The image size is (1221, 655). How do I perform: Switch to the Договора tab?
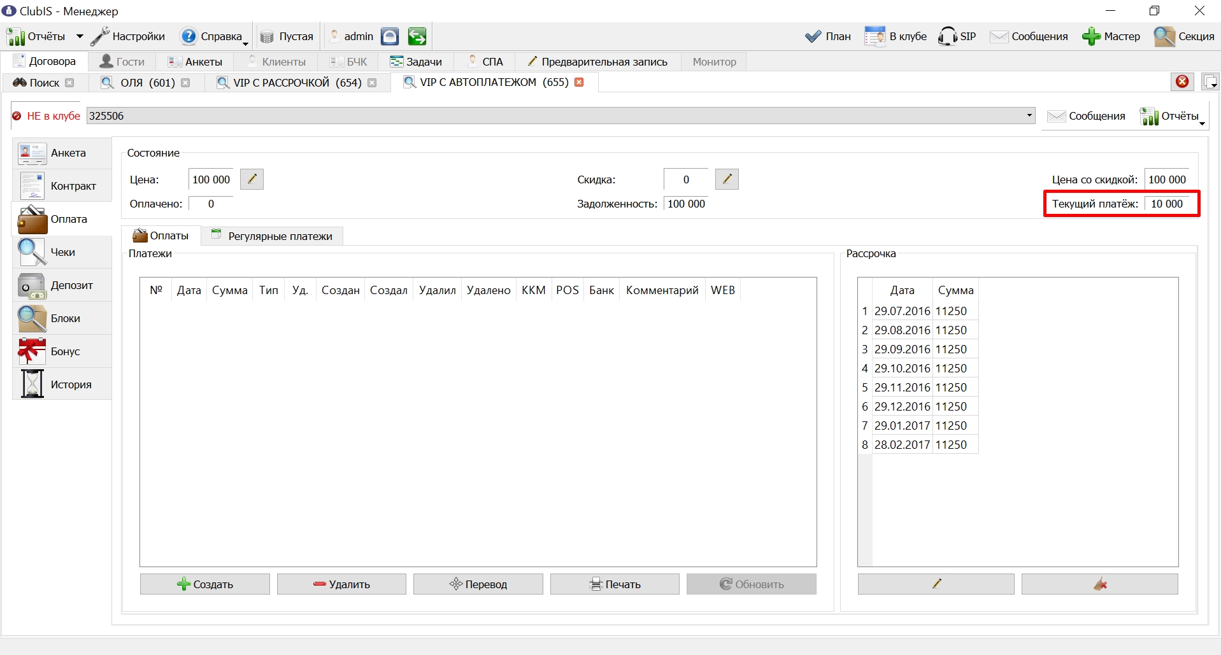click(45, 61)
